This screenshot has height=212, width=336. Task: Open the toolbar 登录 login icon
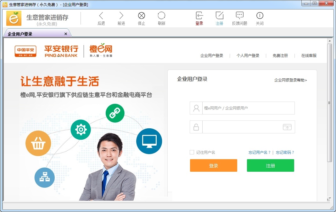click(x=199, y=16)
